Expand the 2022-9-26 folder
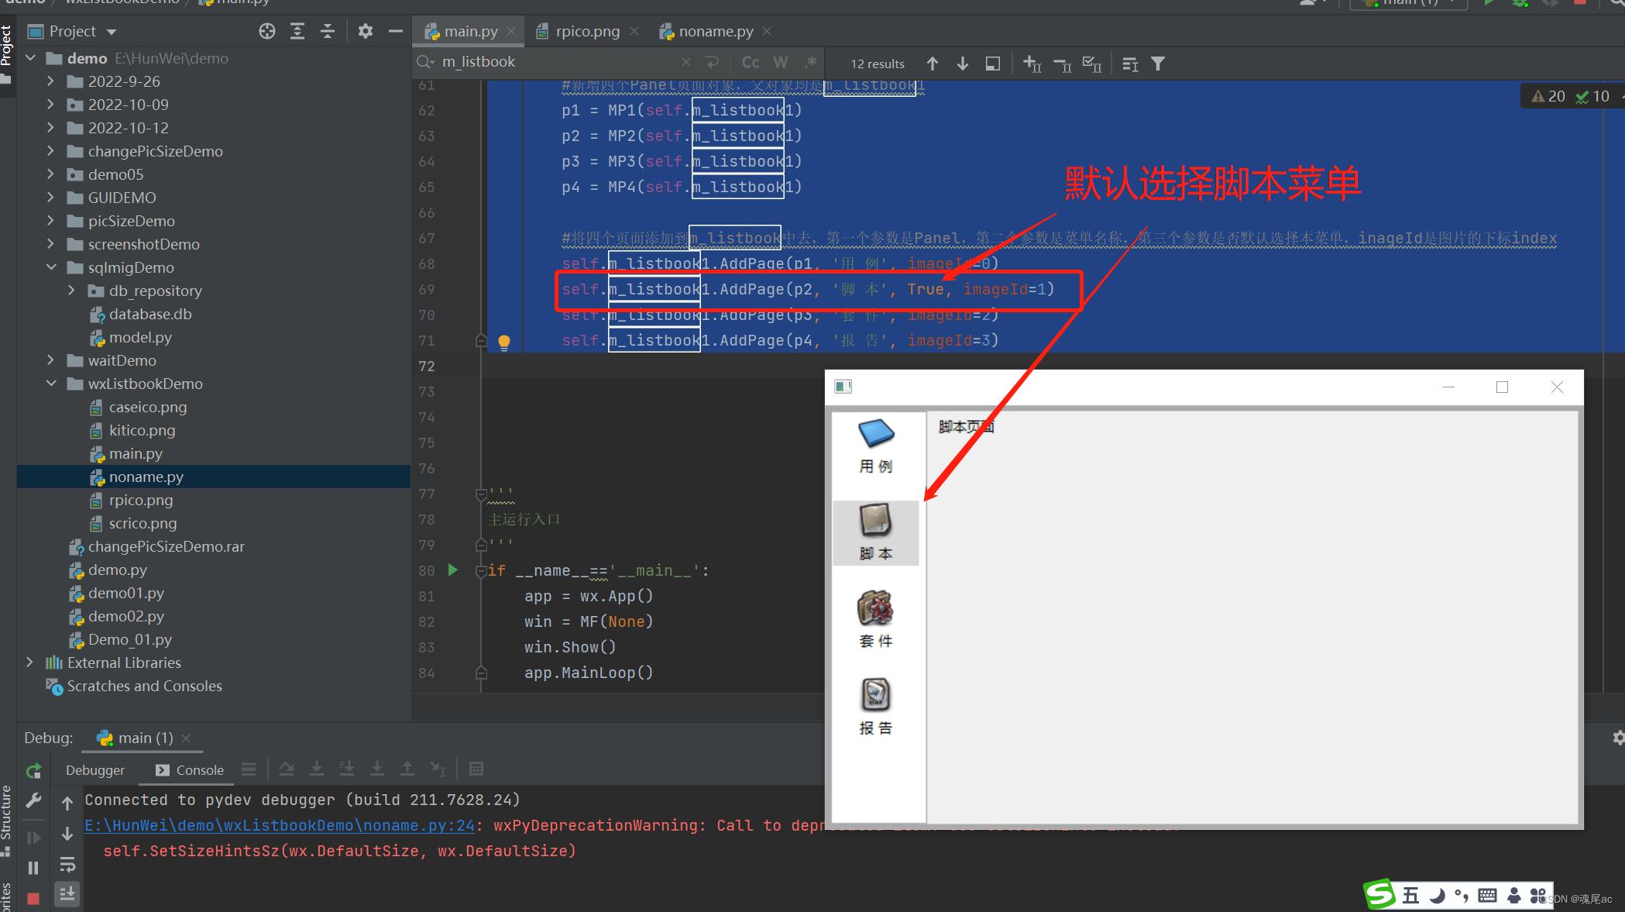 coord(50,81)
